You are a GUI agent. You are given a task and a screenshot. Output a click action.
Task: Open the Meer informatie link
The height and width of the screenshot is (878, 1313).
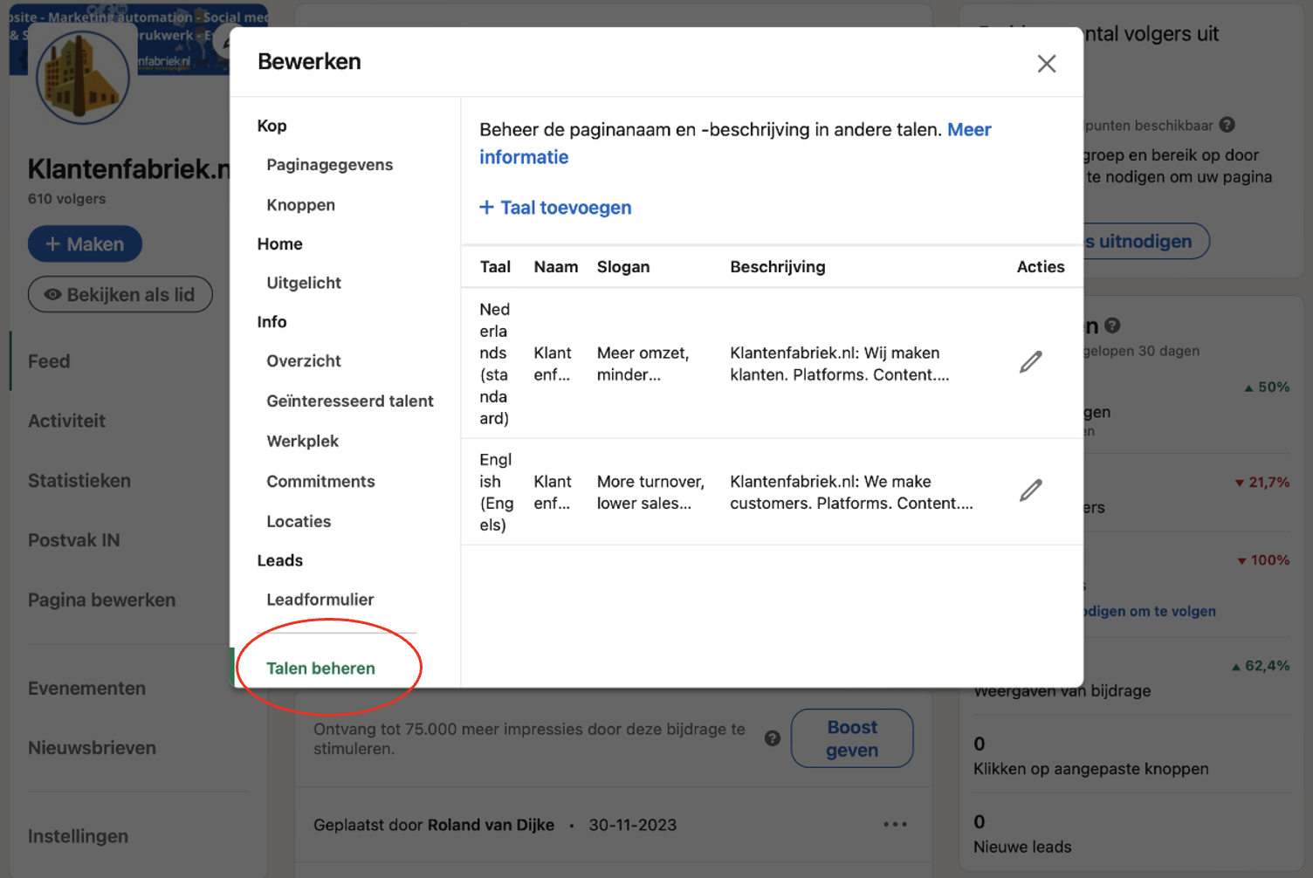(735, 143)
